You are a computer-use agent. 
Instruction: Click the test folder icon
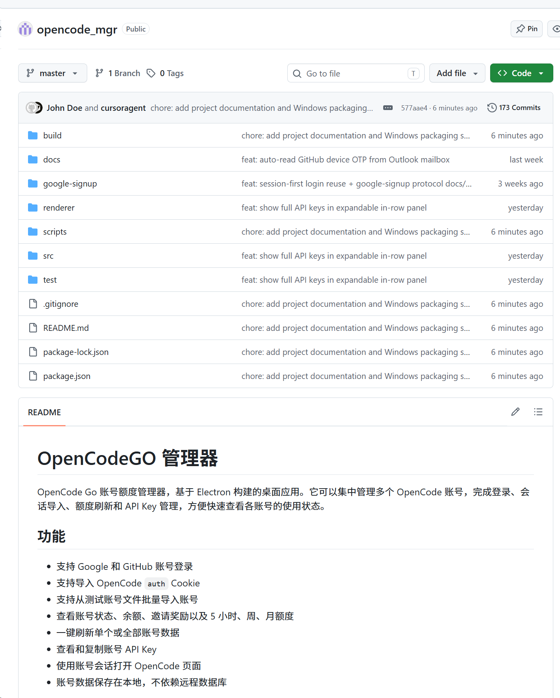click(x=33, y=280)
